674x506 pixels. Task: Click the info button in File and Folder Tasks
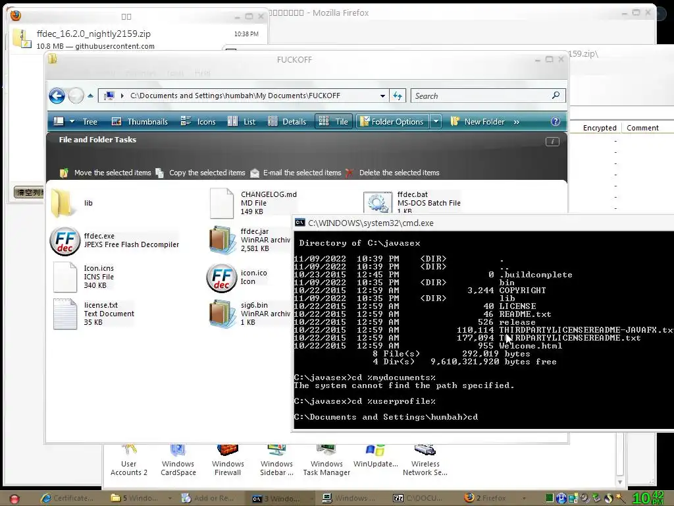[552, 142]
